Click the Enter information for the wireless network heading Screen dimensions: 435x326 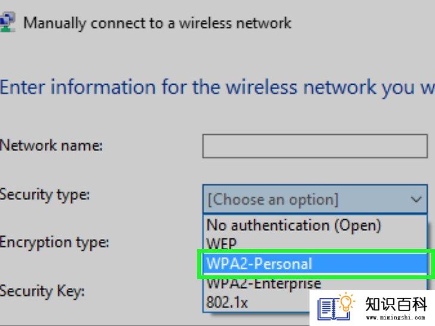coord(217,87)
